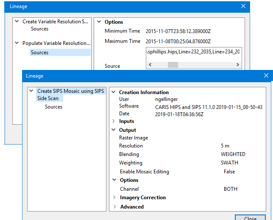The image size is (273, 220).
Task: Collapse the Create SIPS Mosaic tree node
Action: click(31, 91)
